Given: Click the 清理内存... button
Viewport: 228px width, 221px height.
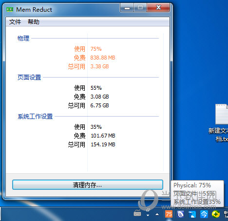Looking at the screenshot, I should coord(88,185).
